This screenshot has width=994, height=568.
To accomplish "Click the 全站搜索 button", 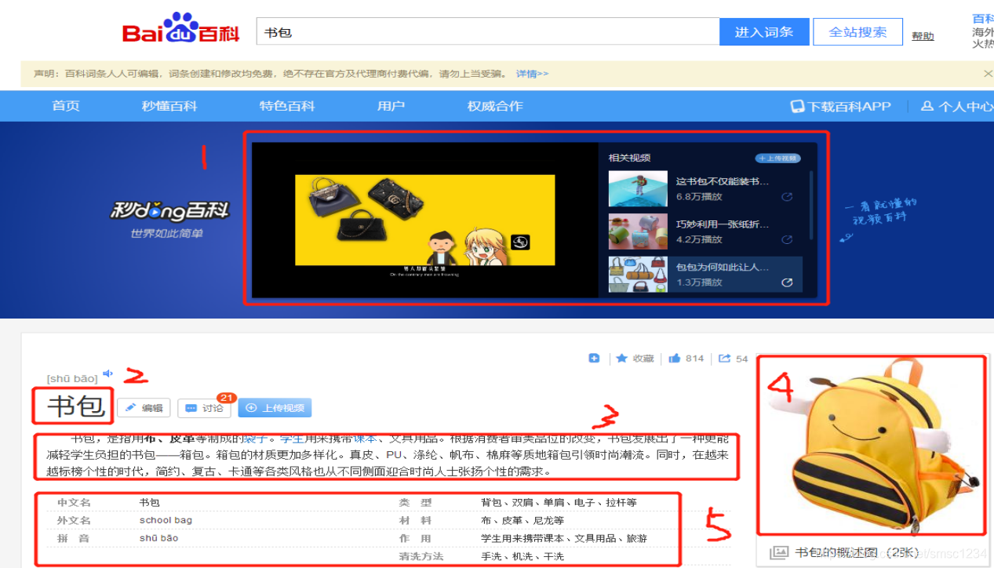I will click(x=857, y=31).
